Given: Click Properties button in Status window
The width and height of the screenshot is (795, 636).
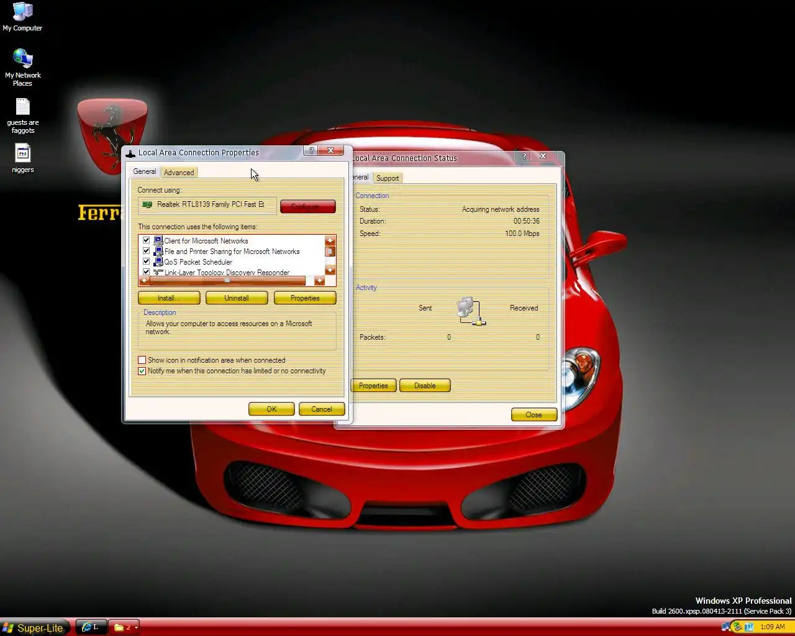Looking at the screenshot, I should click(374, 386).
